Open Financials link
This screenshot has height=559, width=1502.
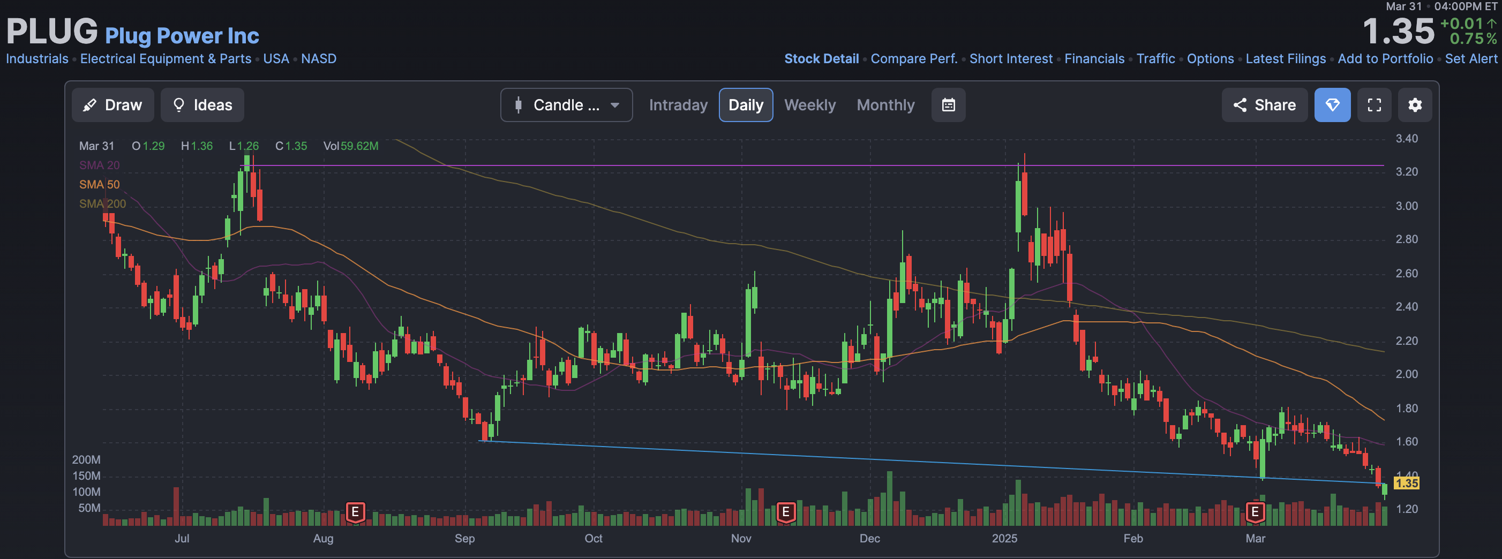pos(1094,59)
